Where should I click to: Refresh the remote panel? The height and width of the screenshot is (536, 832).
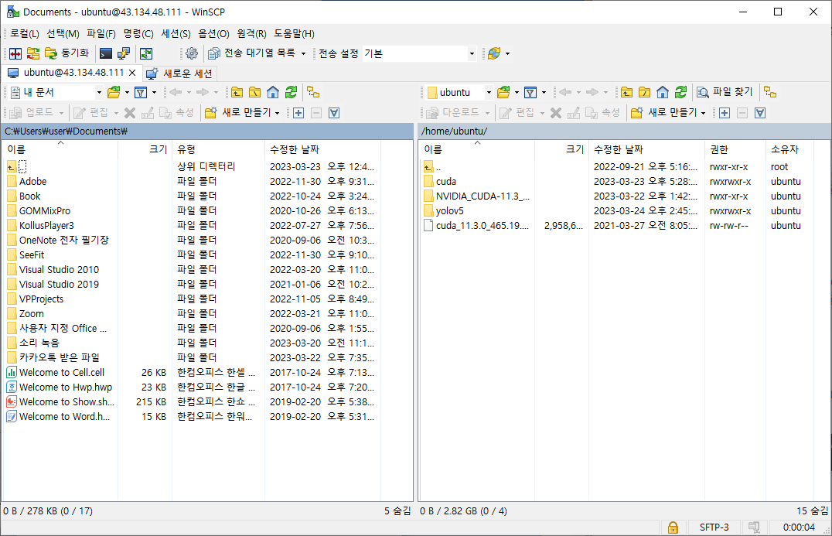pos(680,92)
